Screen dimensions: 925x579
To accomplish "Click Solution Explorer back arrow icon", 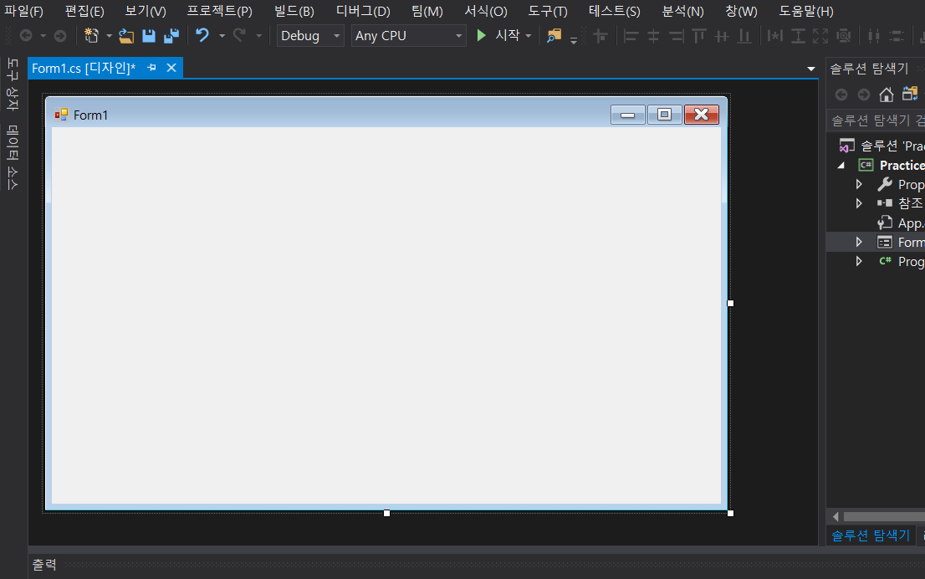I will [x=841, y=95].
